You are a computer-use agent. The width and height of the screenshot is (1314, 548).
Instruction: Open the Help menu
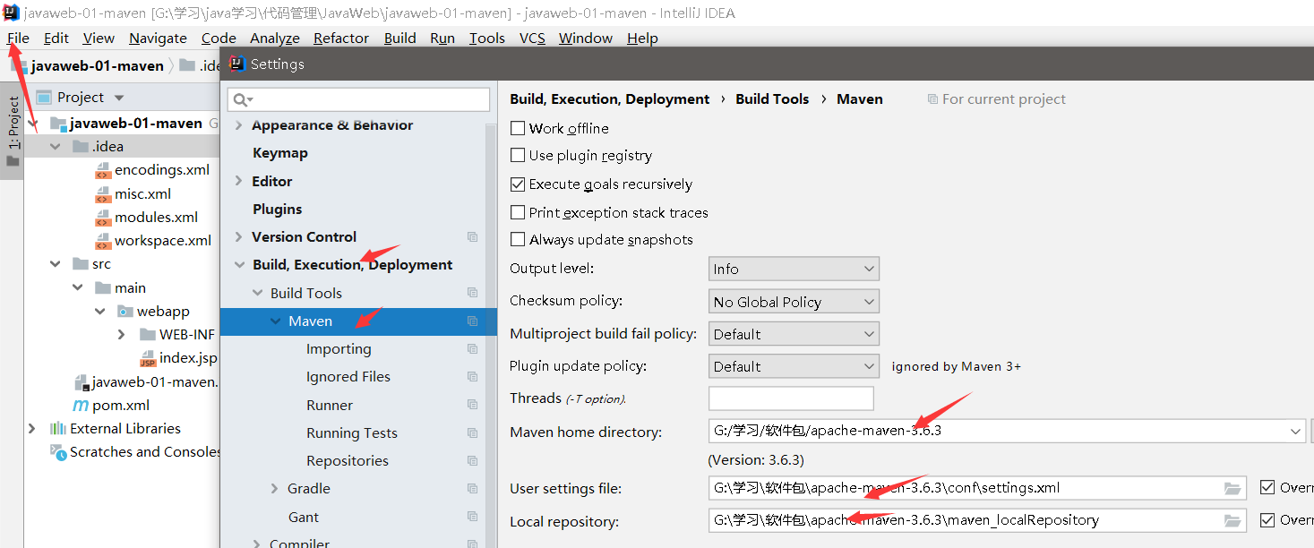[642, 38]
